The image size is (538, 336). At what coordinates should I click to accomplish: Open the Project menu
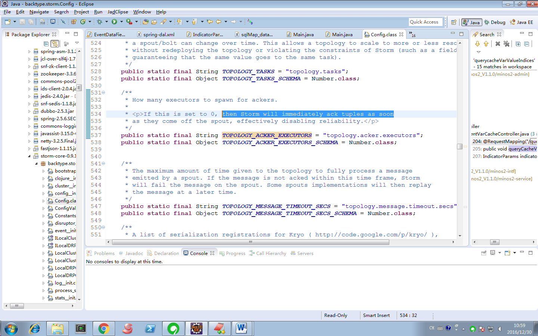tap(81, 12)
